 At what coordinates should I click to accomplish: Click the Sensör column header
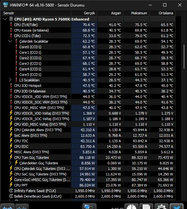[x=36, y=13]
